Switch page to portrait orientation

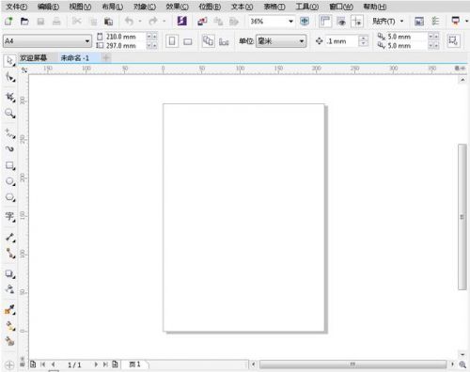[x=172, y=41]
